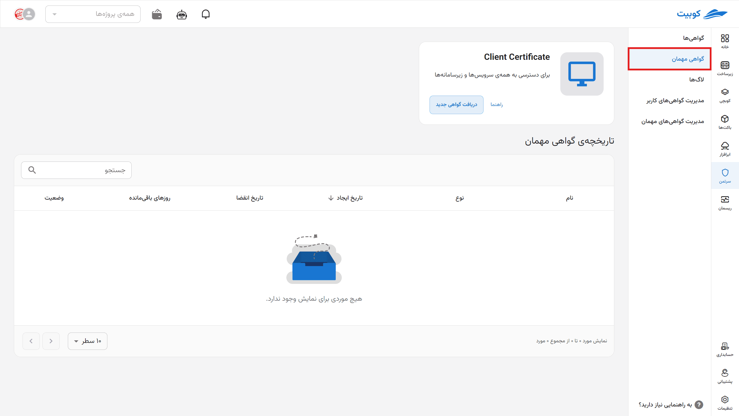Screen dimensions: 739x416
Task: Open کوبچی sidebar icon
Action: [x=725, y=95]
